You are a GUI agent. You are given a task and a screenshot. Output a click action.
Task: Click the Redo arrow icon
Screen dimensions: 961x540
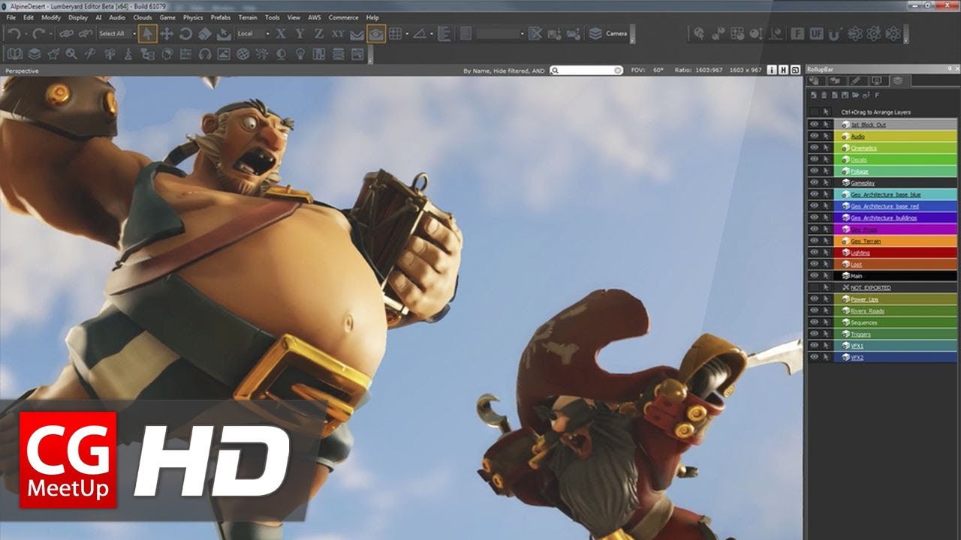point(38,34)
